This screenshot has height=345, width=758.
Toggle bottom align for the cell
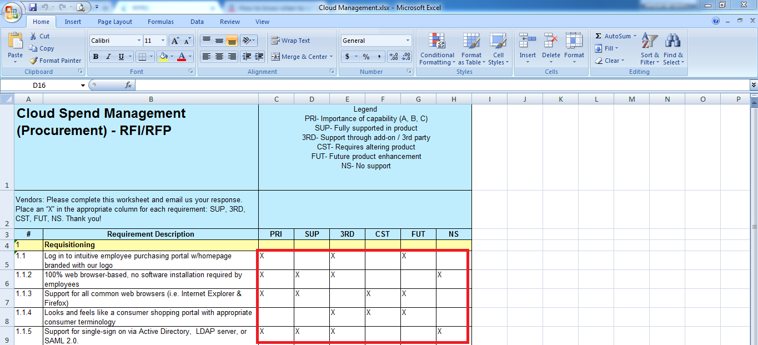click(232, 41)
